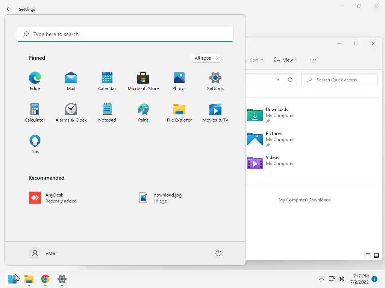Open Microsoft Store
This screenshot has width=385, height=288.
[x=143, y=81]
